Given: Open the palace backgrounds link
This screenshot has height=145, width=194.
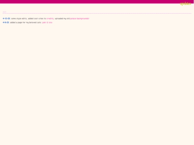Looking at the screenshot, I should pos(79,19).
